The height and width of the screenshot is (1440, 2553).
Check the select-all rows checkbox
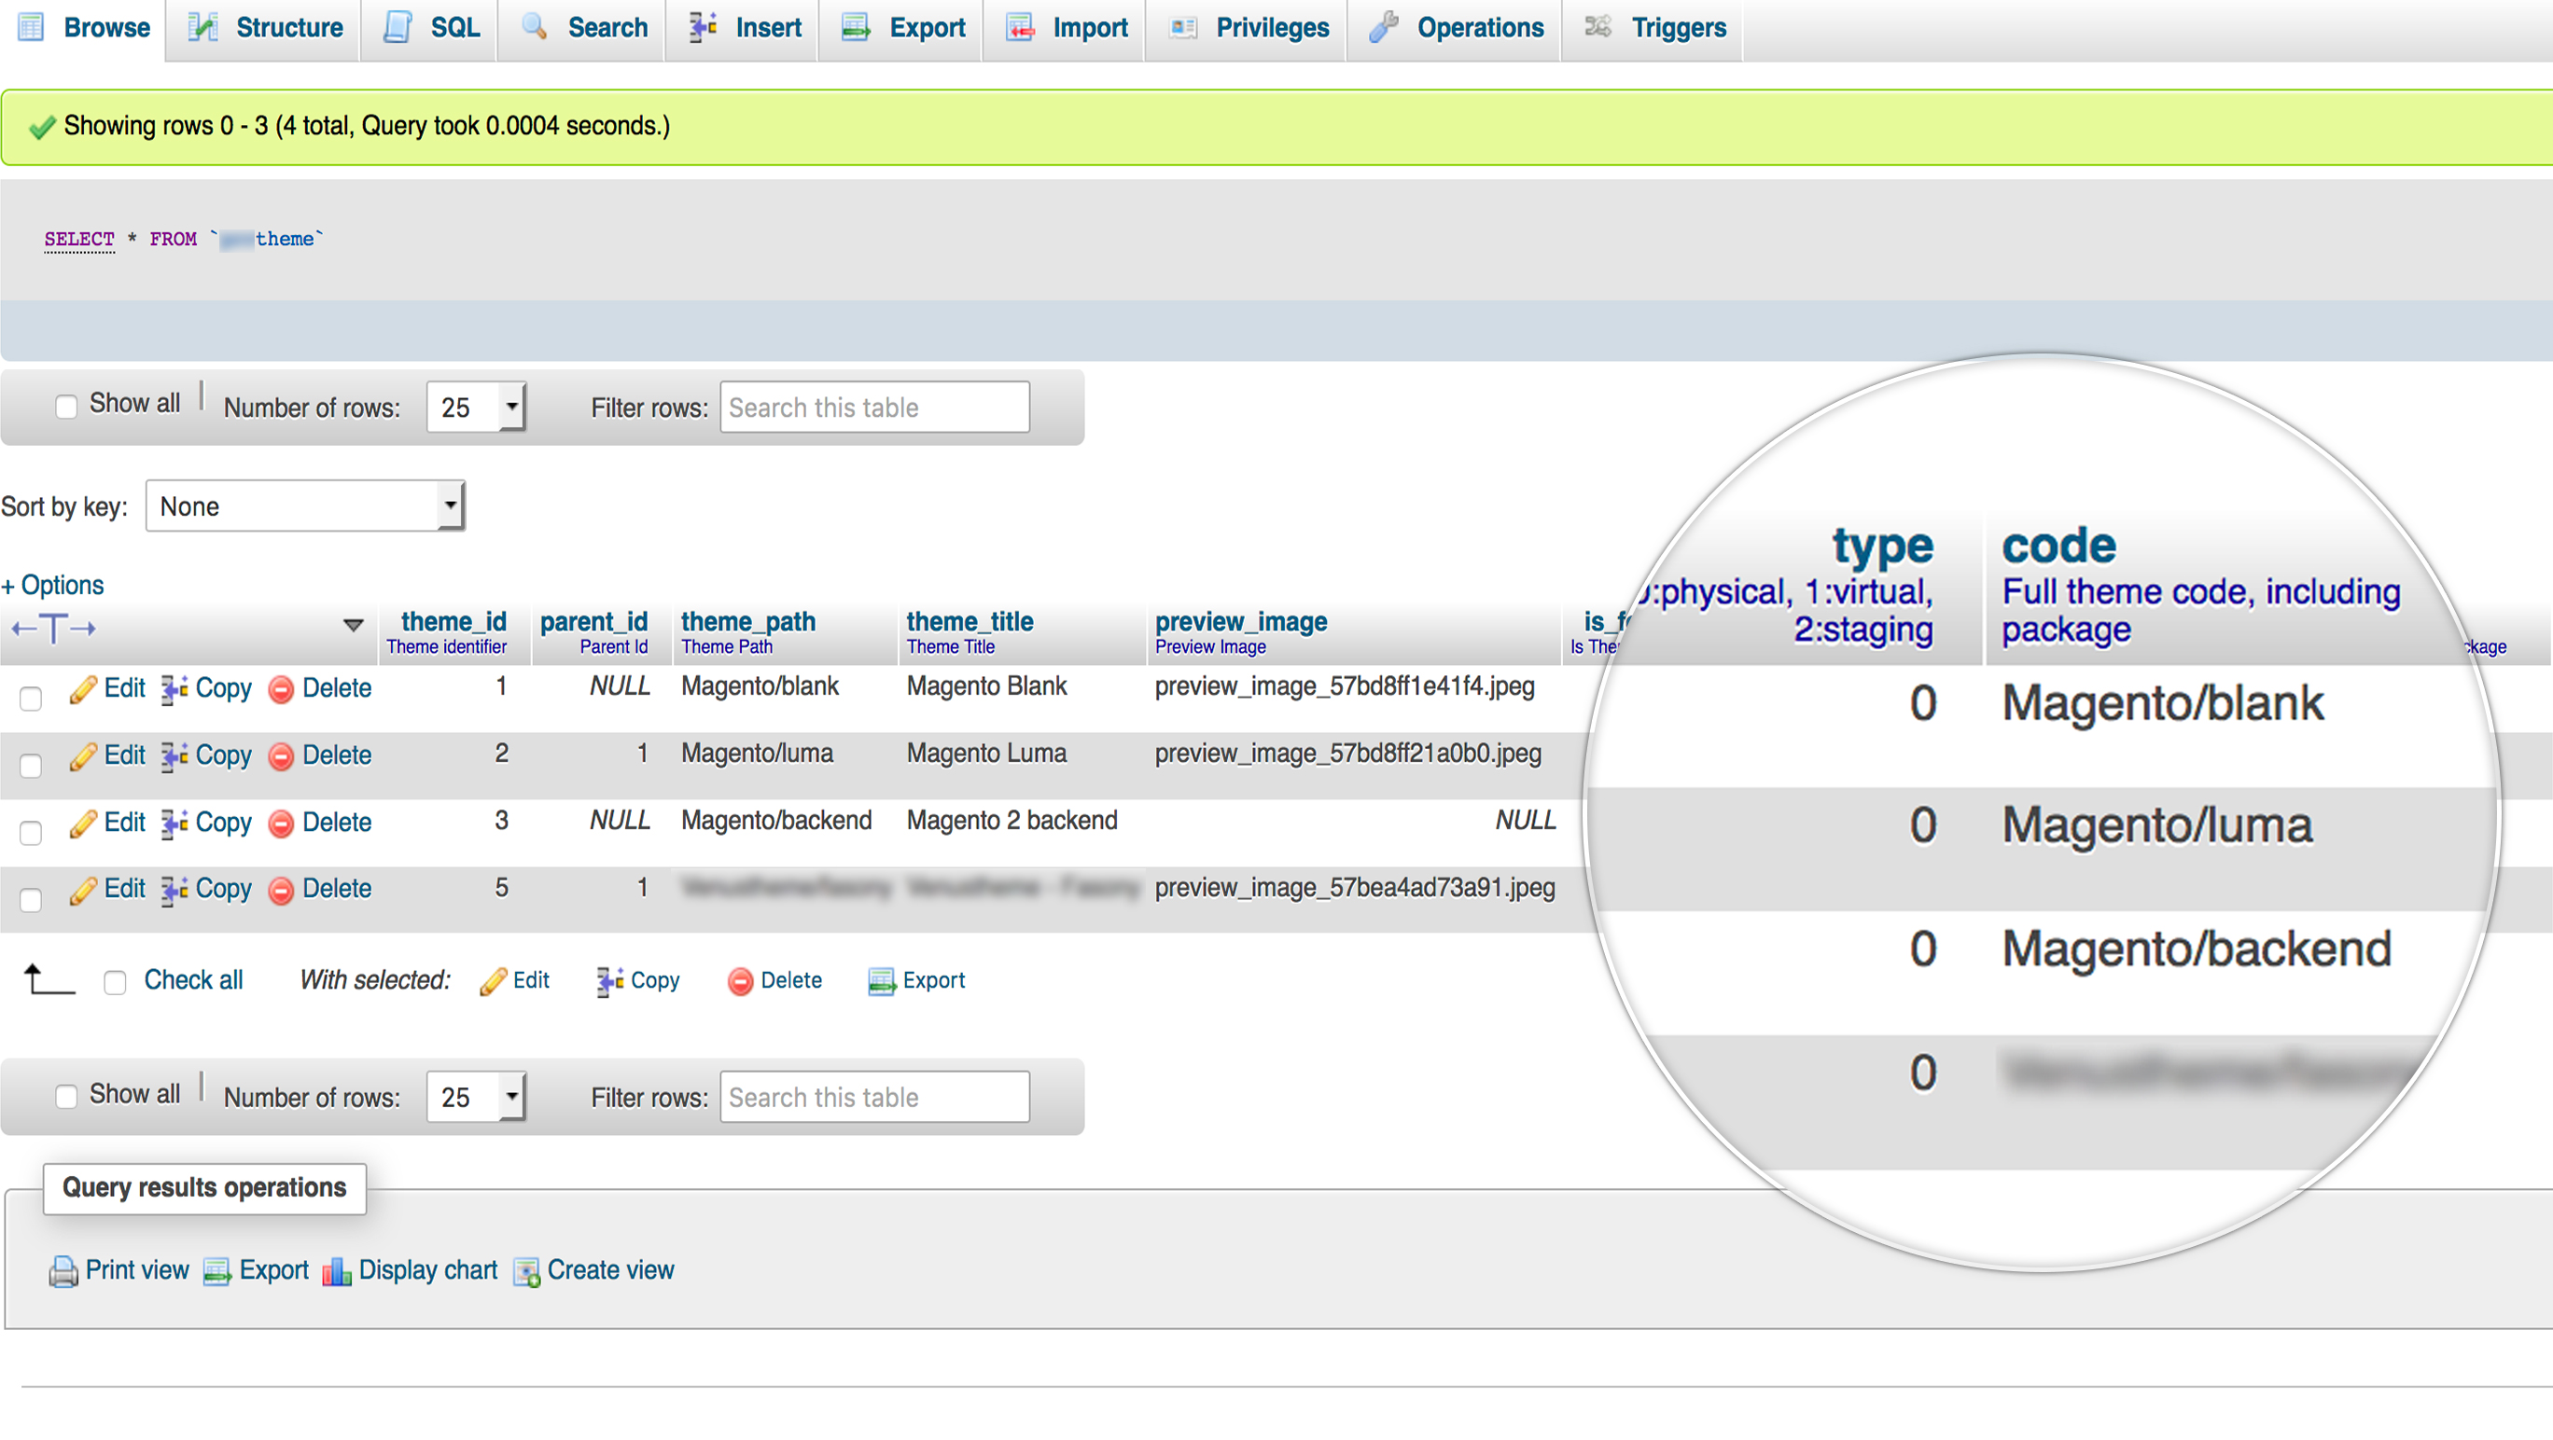click(114, 979)
